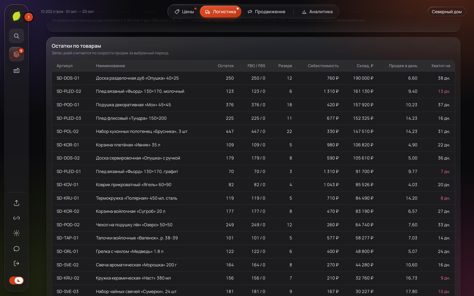Click Набор кухонных полотенец «Брусника» name
The image size is (474, 296).
click(x=142, y=131)
